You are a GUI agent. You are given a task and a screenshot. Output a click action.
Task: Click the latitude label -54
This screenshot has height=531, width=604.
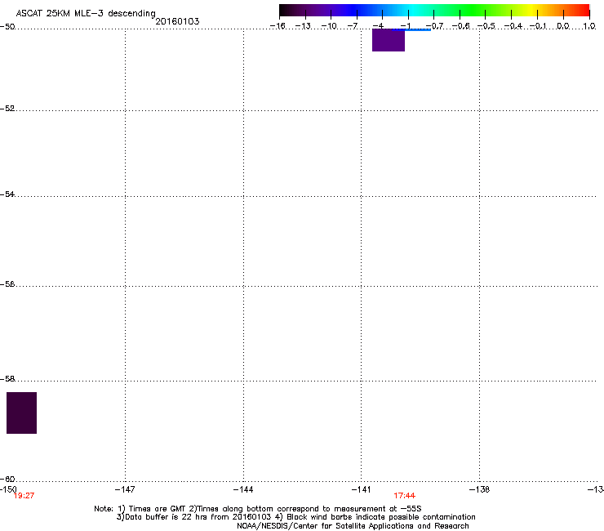7,194
